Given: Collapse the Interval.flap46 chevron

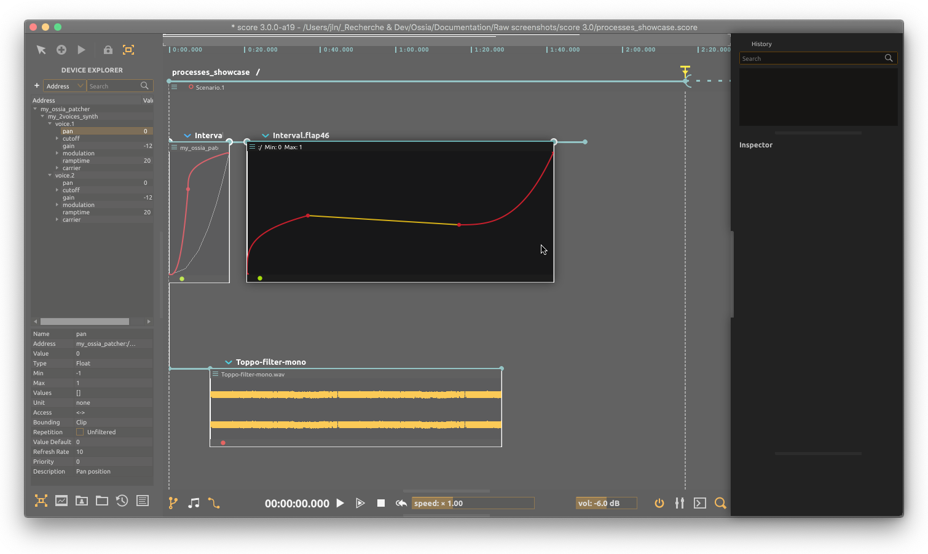Looking at the screenshot, I should point(265,135).
